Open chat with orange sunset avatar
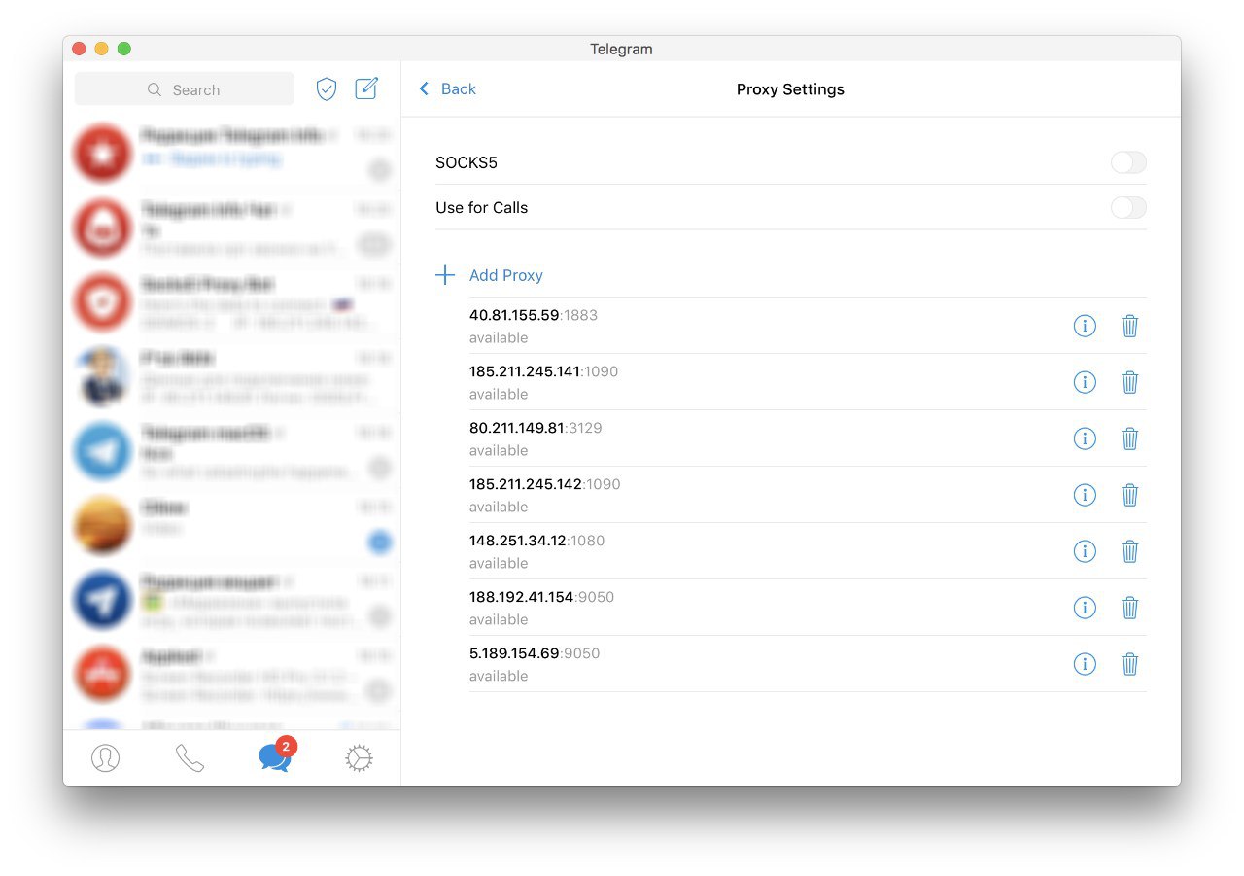Image resolution: width=1244 pixels, height=876 pixels. click(232, 525)
